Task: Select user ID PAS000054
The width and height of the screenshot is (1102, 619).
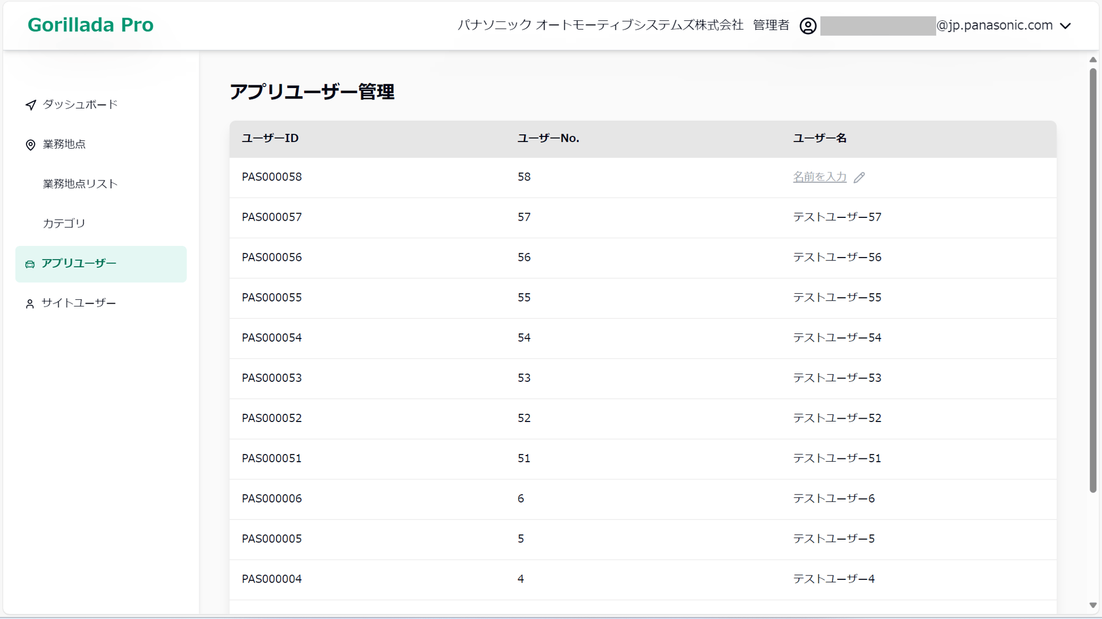Action: click(x=272, y=337)
